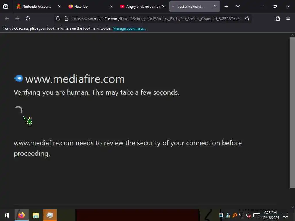Click the page scroll down arrow
The width and height of the screenshot is (295, 221).
coord(292,207)
